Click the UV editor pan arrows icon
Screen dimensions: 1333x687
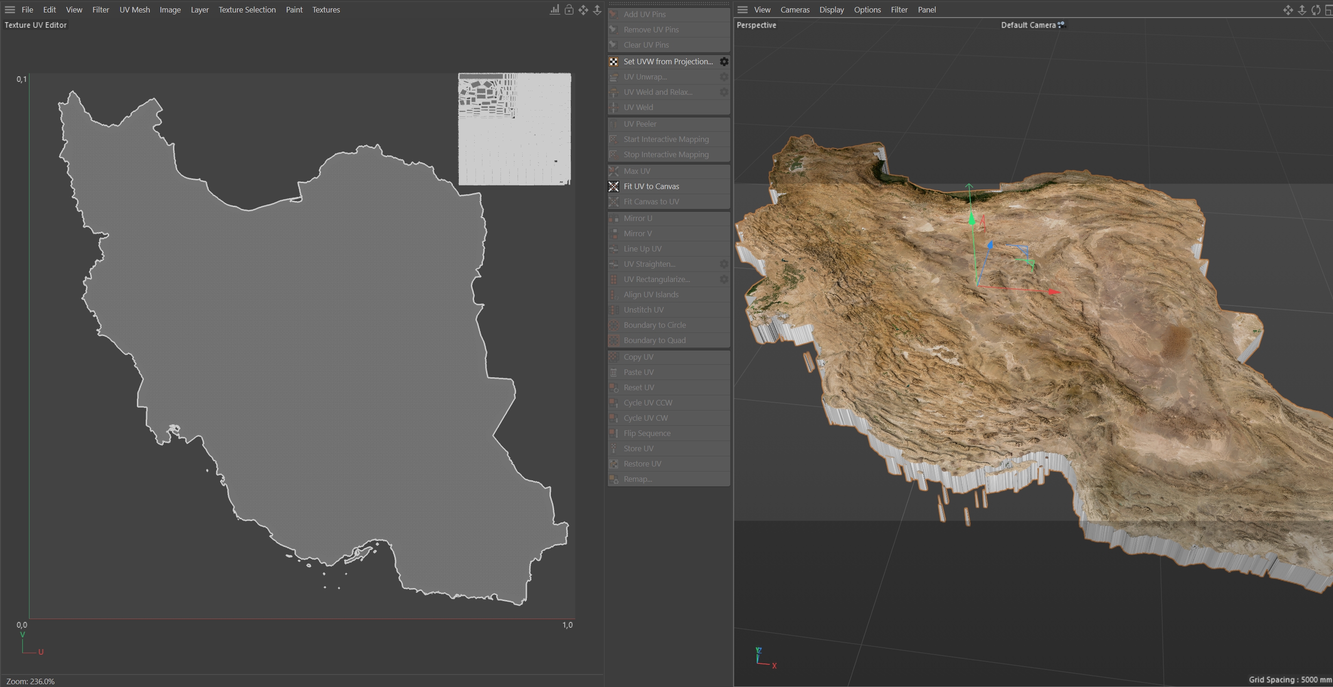[583, 10]
